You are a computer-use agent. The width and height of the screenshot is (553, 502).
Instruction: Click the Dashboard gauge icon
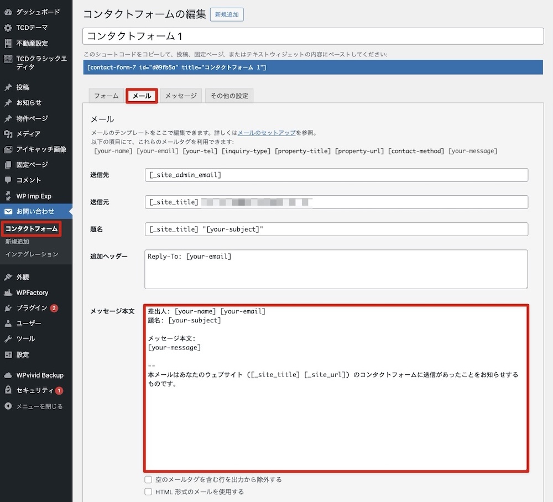8,12
